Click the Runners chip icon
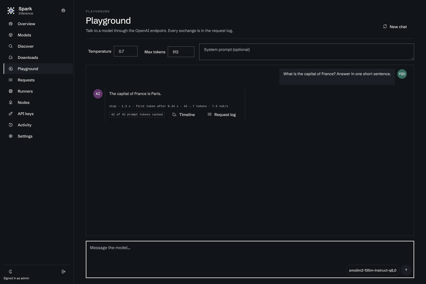The width and height of the screenshot is (426, 284). coord(11,91)
